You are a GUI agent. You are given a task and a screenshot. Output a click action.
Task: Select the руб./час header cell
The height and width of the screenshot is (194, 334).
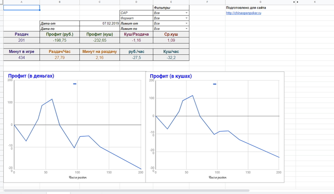(x=136, y=51)
